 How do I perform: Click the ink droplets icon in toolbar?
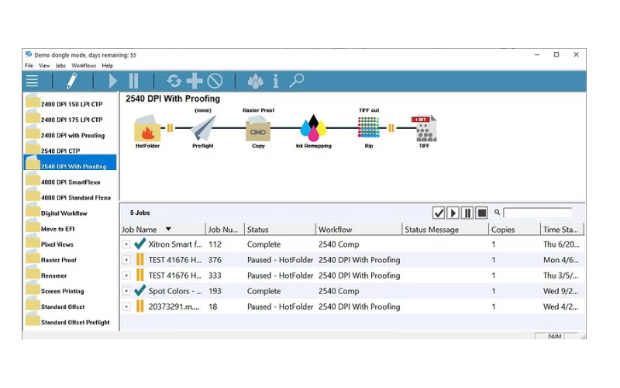(x=255, y=81)
